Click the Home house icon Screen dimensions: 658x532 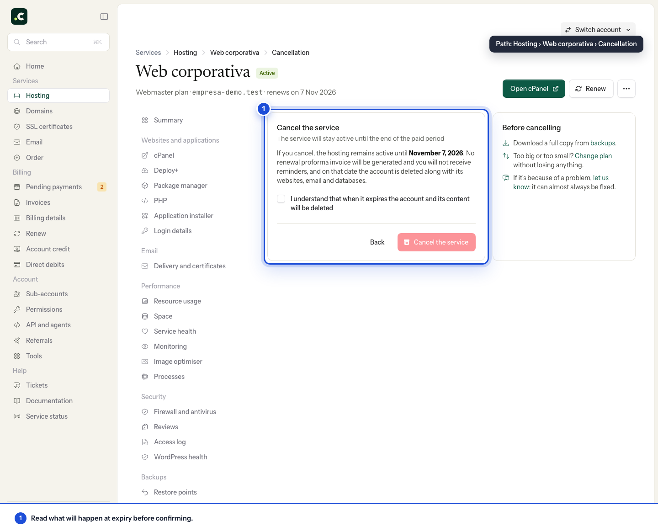pyautogui.click(x=17, y=66)
